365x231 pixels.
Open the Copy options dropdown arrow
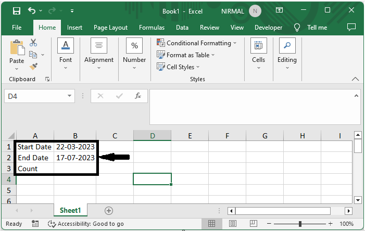click(43, 55)
